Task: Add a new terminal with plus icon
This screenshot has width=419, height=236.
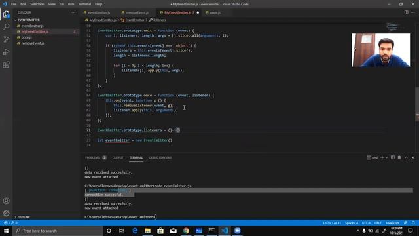Action: pyautogui.click(x=382, y=157)
